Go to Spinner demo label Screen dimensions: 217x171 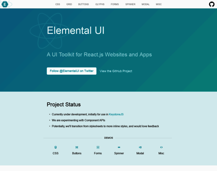click(x=119, y=153)
